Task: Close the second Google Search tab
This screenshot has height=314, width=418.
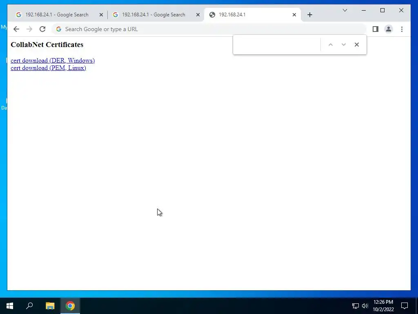Action: [198, 15]
